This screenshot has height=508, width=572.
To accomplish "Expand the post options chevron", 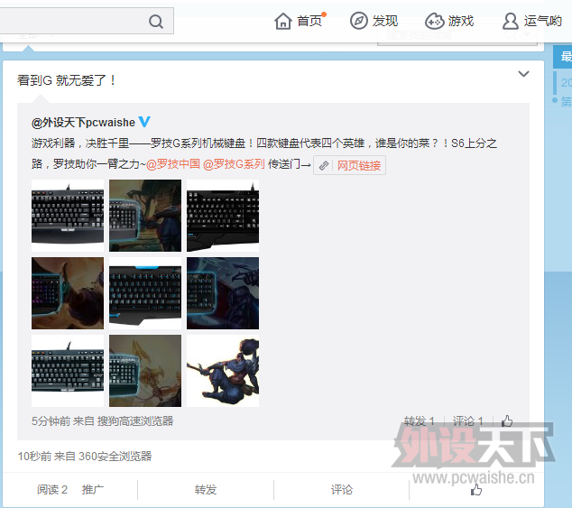I will [523, 74].
